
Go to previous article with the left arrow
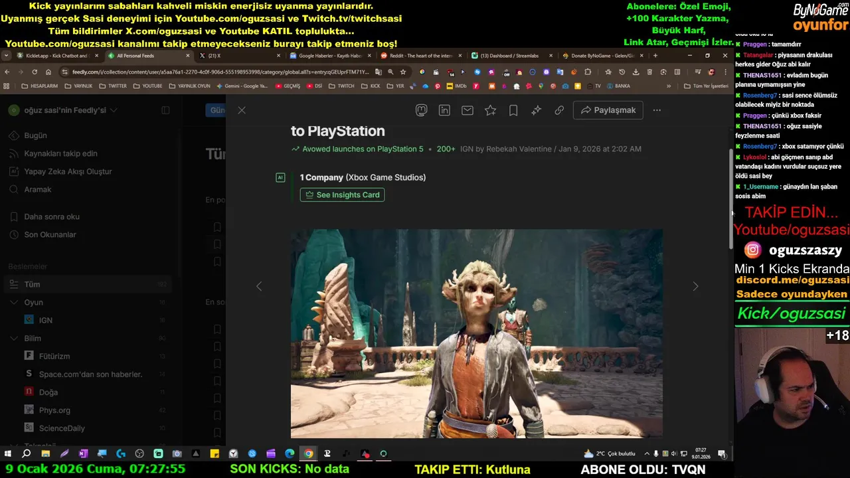pos(259,286)
